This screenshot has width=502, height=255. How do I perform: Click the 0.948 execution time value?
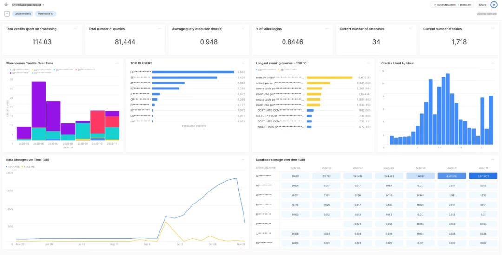pyautogui.click(x=209, y=42)
